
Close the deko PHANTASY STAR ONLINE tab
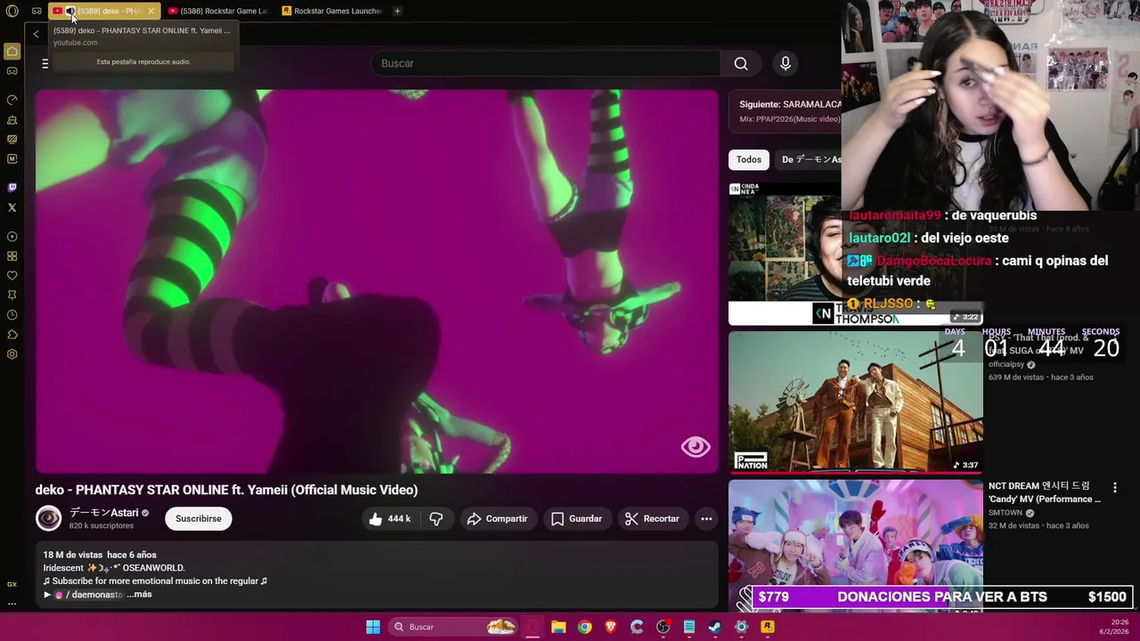151,11
